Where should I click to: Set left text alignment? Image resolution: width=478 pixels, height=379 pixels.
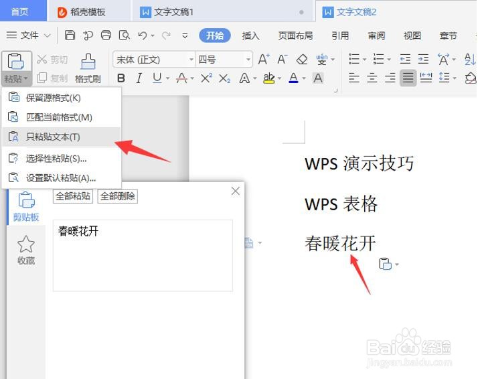click(x=354, y=78)
